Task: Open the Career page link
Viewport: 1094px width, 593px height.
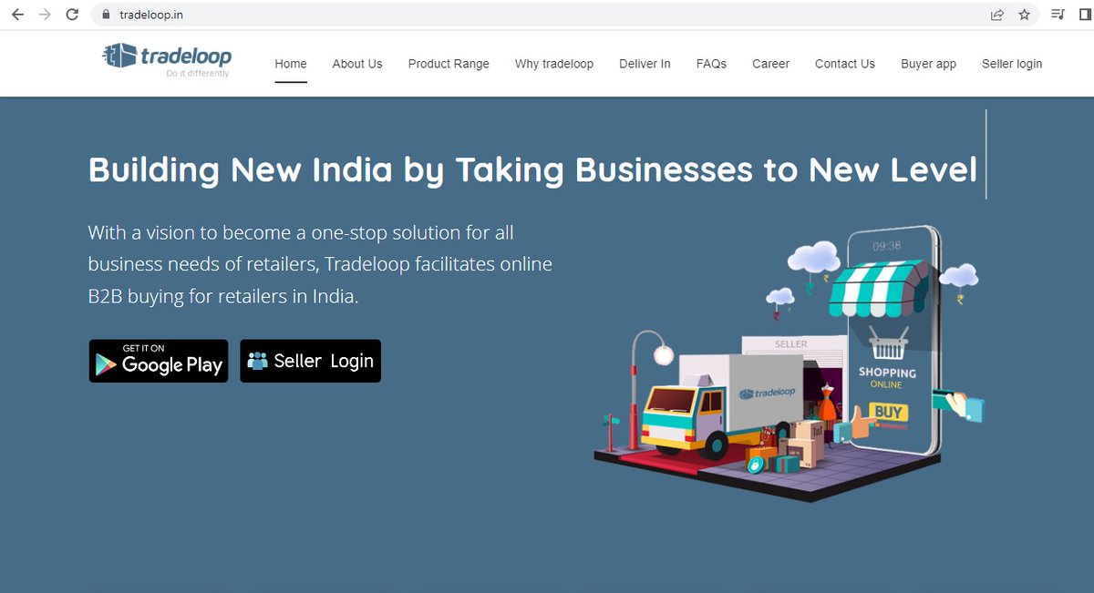Action: tap(770, 64)
